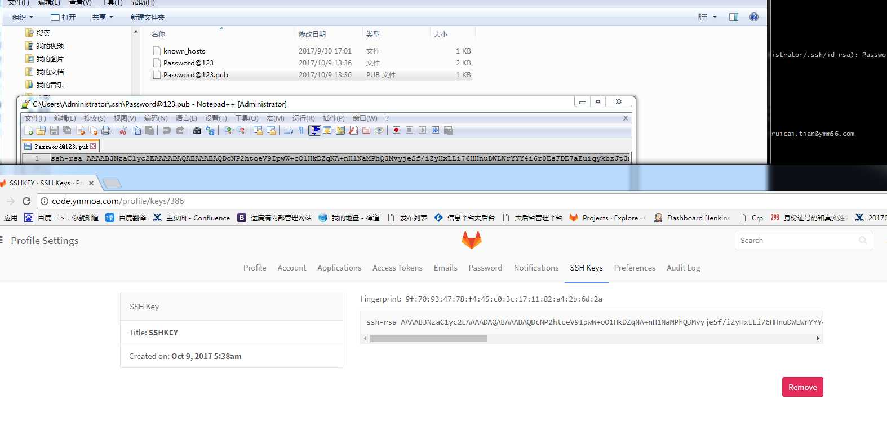887x421 pixels.
Task: Open 插件(P) menu in Notepad++
Action: pos(334,118)
